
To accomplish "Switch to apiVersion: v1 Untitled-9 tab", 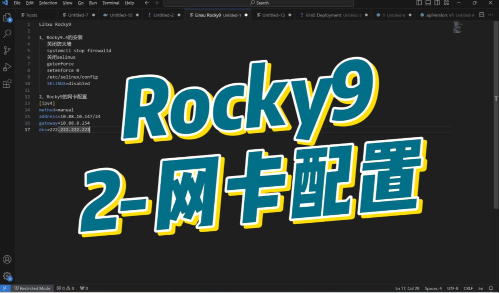I will click(446, 15).
